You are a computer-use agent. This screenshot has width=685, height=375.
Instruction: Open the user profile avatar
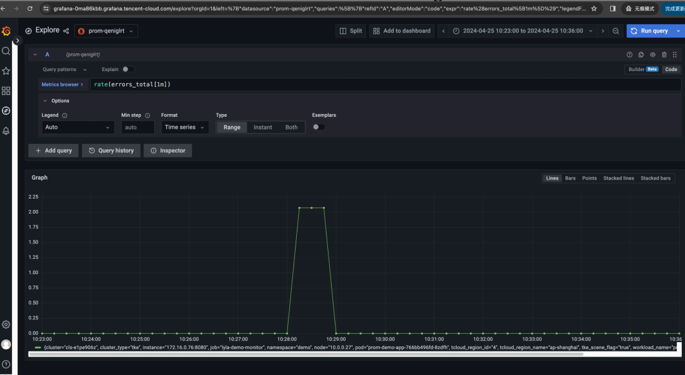point(6,345)
